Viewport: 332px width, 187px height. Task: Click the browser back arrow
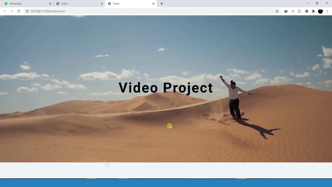(x=5, y=11)
